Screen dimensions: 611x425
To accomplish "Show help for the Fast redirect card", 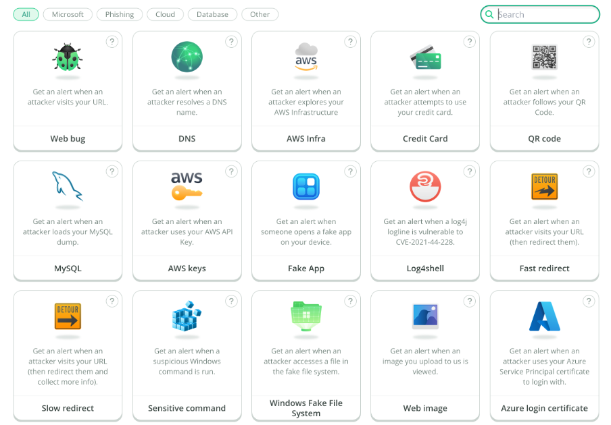I will tap(588, 171).
